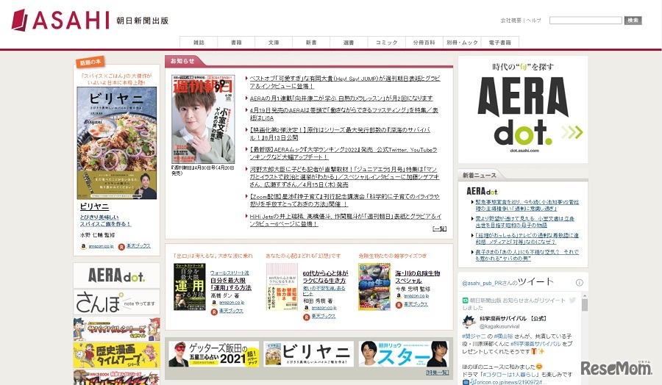Click the site search input field

pos(586,21)
